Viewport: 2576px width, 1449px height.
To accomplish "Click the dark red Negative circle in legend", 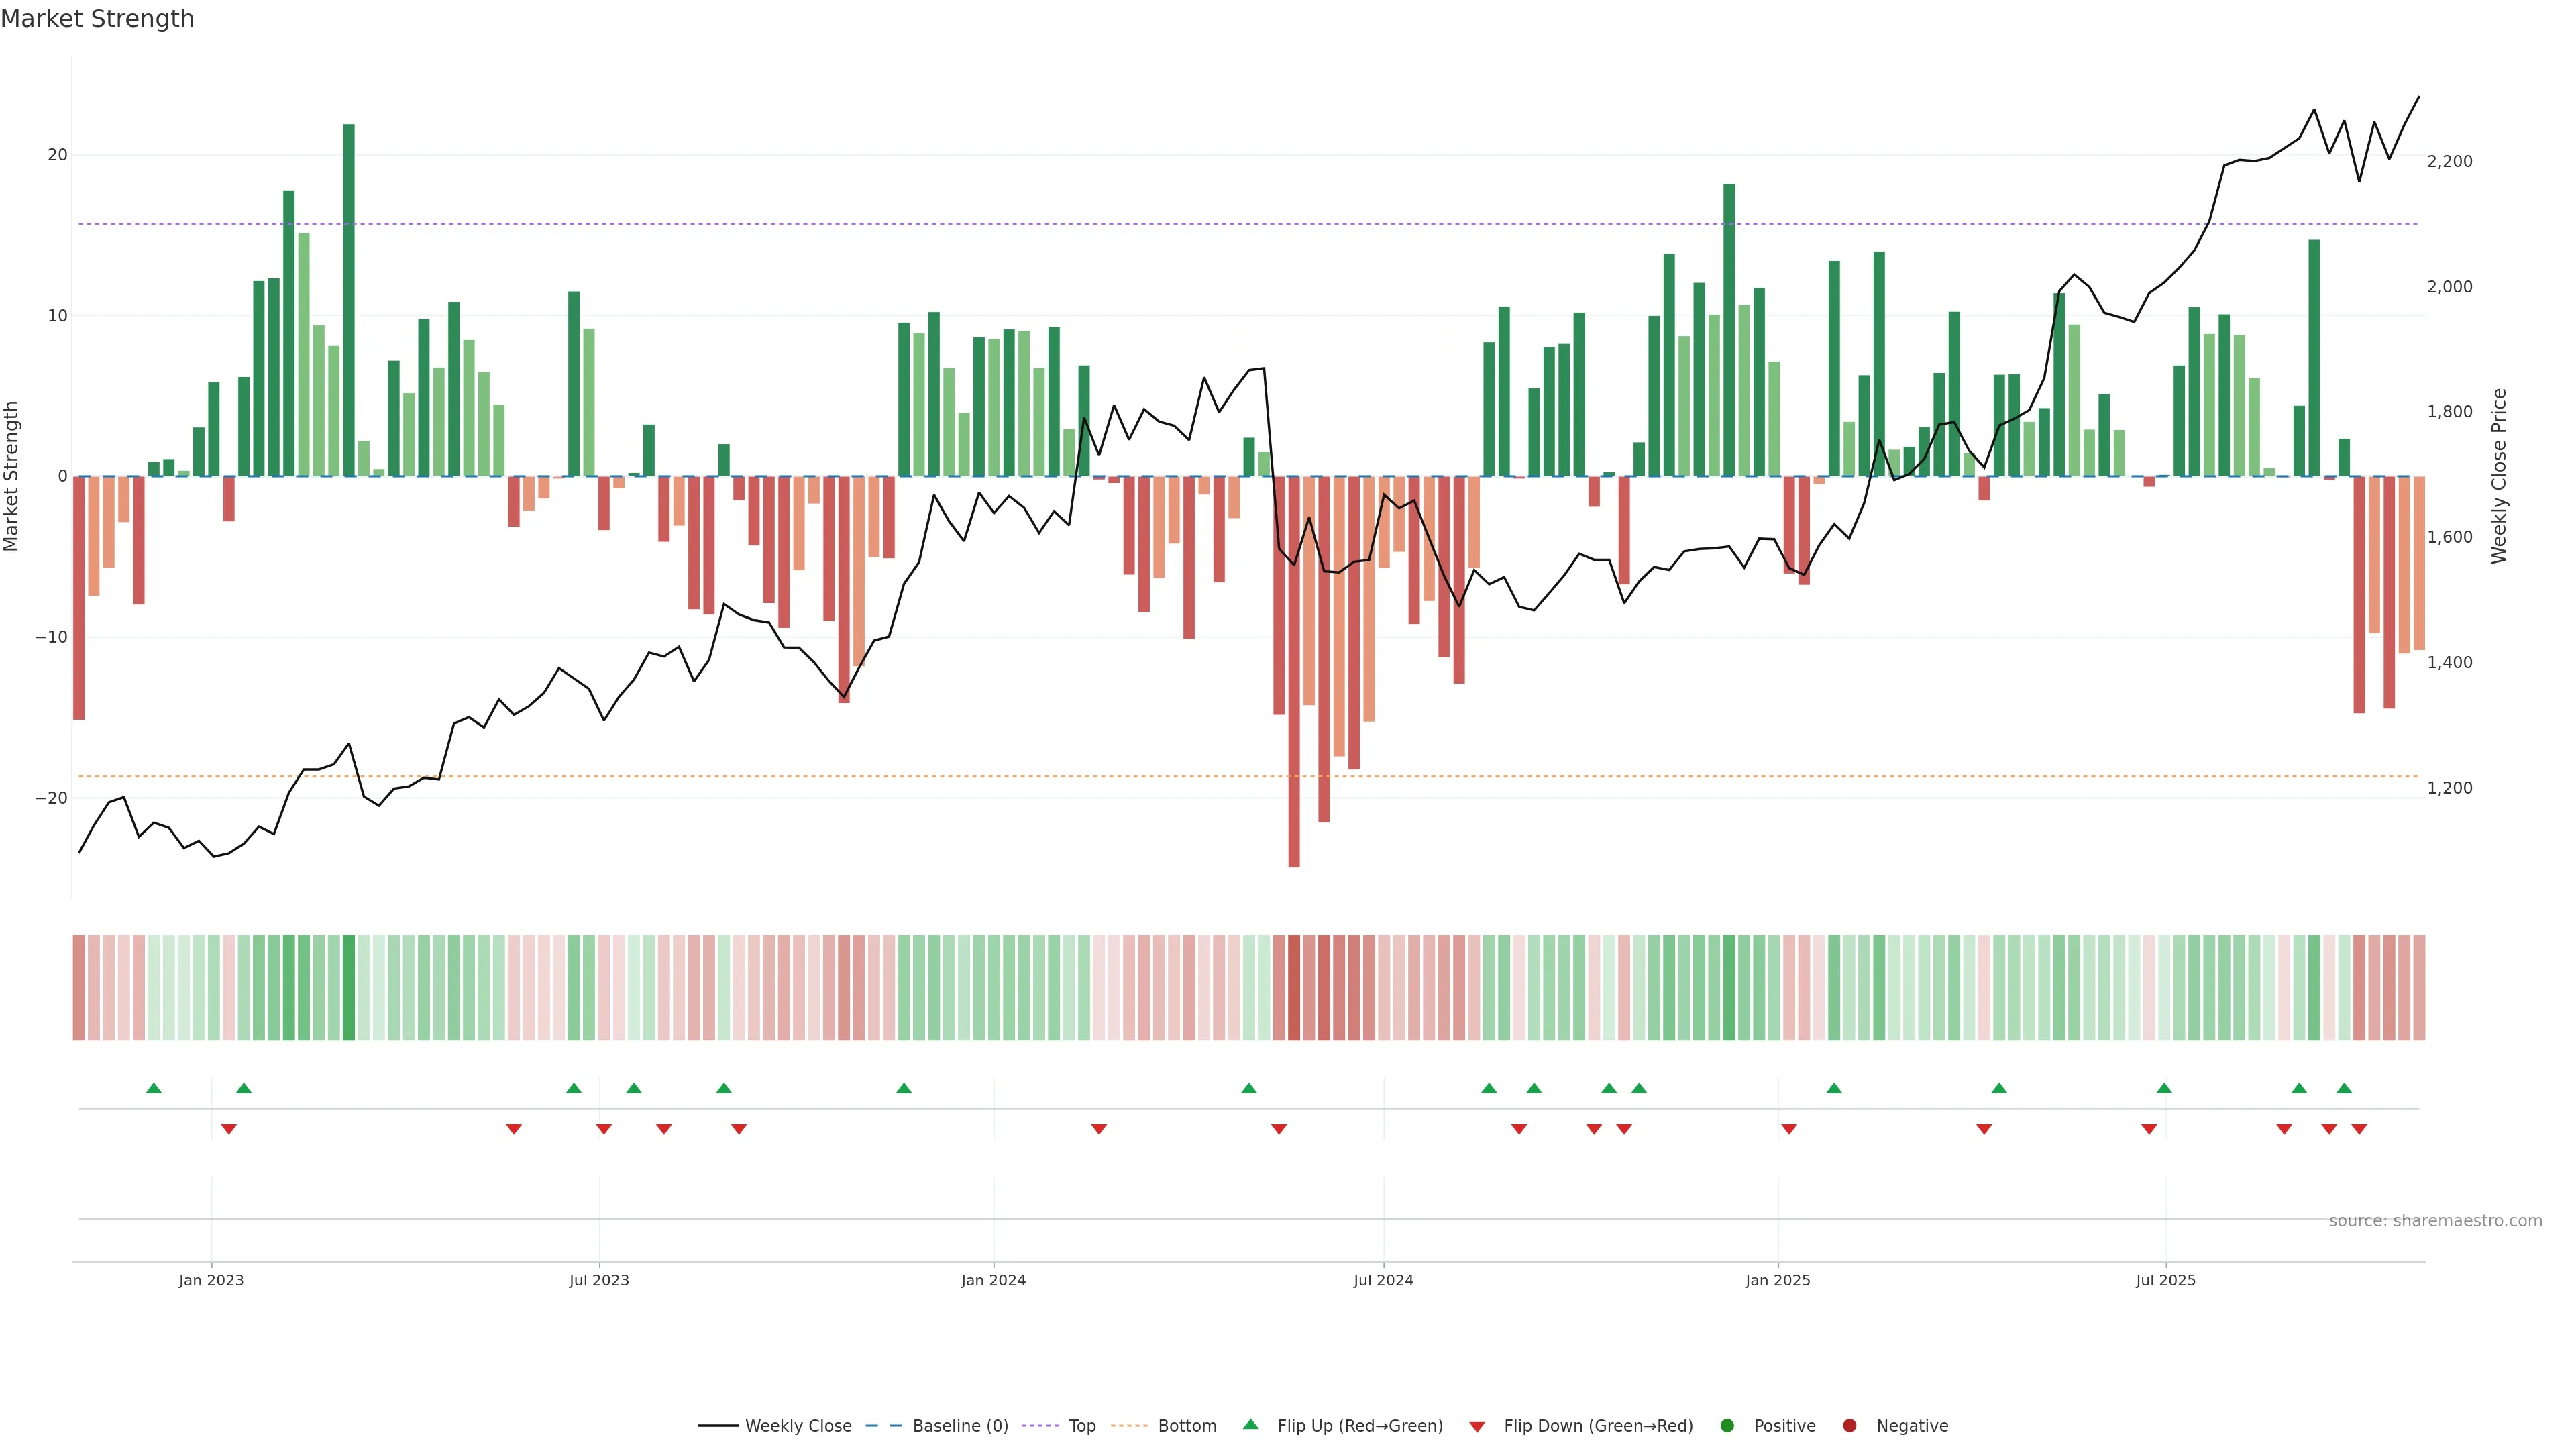I will point(1849,1425).
